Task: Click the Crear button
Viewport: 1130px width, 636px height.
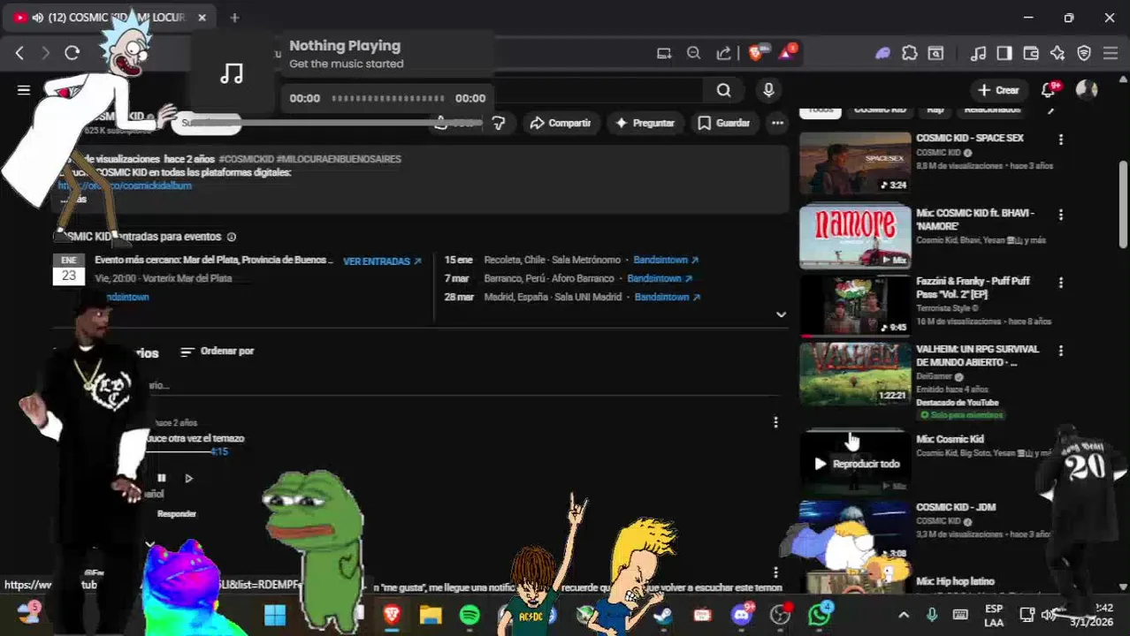Action: 999,90
